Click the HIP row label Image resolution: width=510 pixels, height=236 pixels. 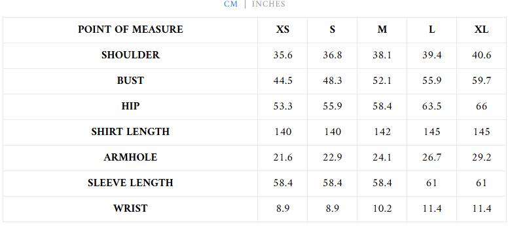click(x=130, y=106)
